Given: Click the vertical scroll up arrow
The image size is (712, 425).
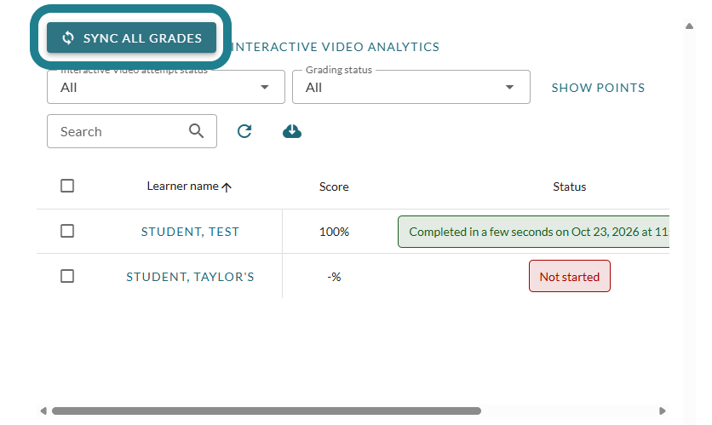Looking at the screenshot, I should click(689, 26).
